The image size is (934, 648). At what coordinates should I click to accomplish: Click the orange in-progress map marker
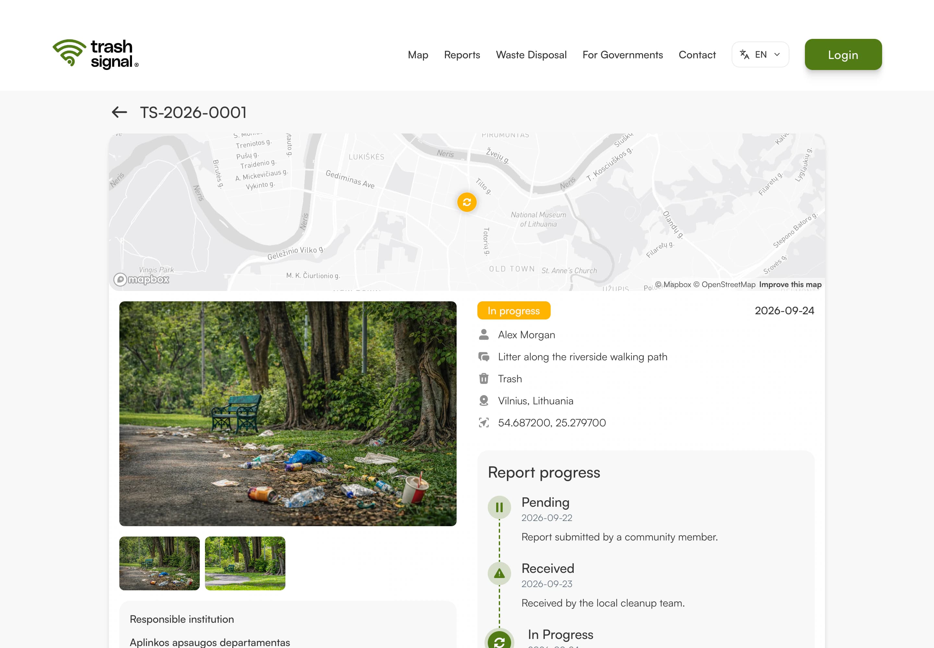point(467,202)
